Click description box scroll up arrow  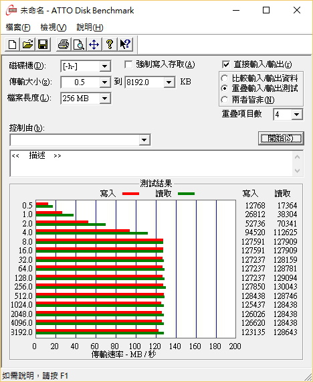[x=297, y=157]
